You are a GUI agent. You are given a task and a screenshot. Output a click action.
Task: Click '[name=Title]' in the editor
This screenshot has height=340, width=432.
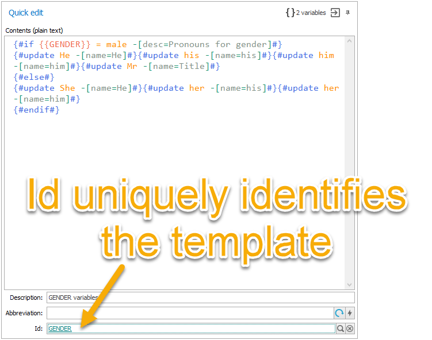pyautogui.click(x=178, y=66)
